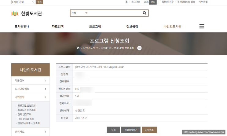Click the magnifying glass search icon
The height and width of the screenshot is (136, 227).
(145, 13)
